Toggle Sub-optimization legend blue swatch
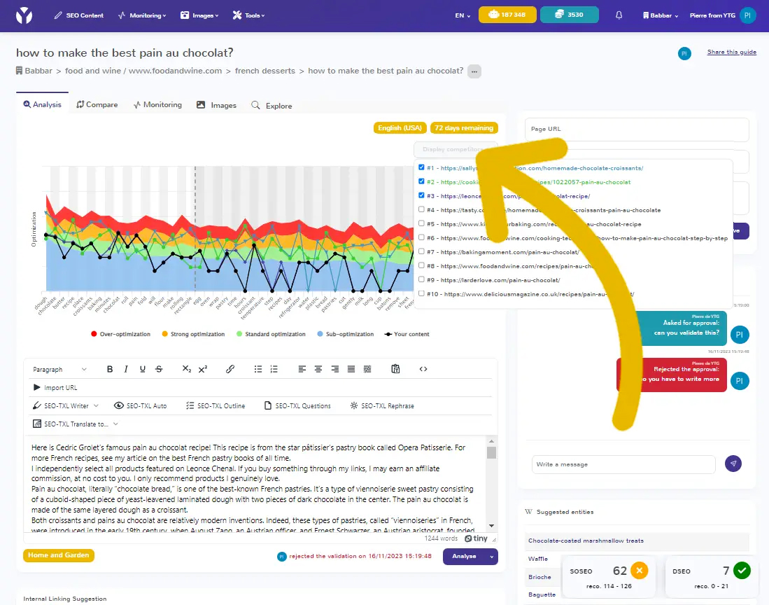769x605 pixels. click(x=320, y=333)
